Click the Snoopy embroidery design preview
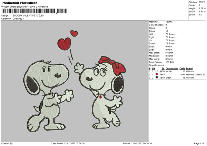 coord(75,81)
